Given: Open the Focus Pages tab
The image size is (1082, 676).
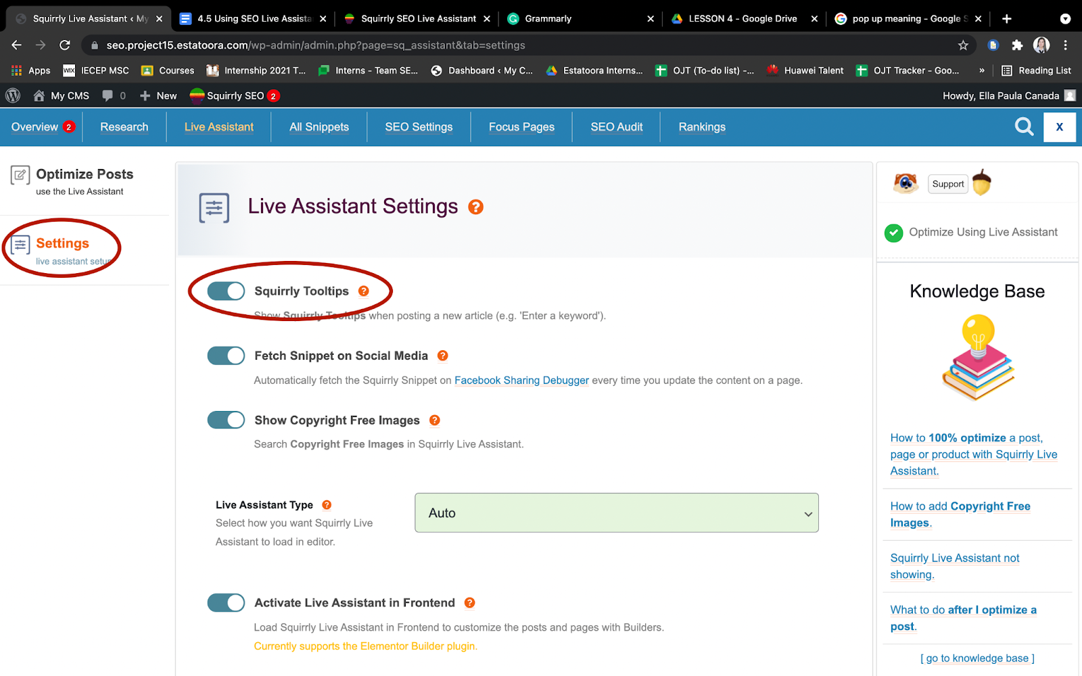Looking at the screenshot, I should click(521, 127).
